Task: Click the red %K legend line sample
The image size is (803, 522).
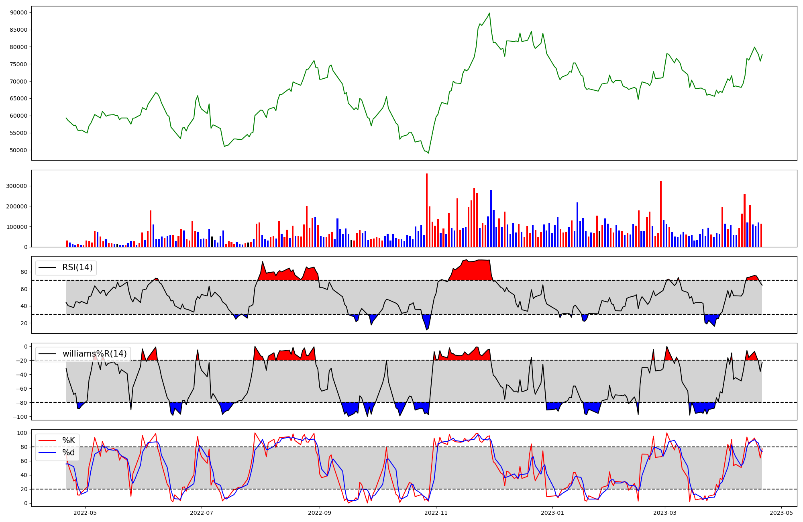Action: [x=47, y=440]
